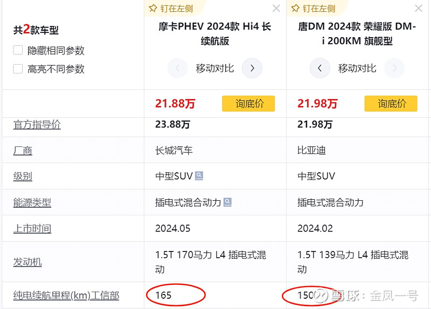Select the 中型SUV cell for 唐DM
Image resolution: width=431 pixels, height=309 pixels.
(x=316, y=176)
